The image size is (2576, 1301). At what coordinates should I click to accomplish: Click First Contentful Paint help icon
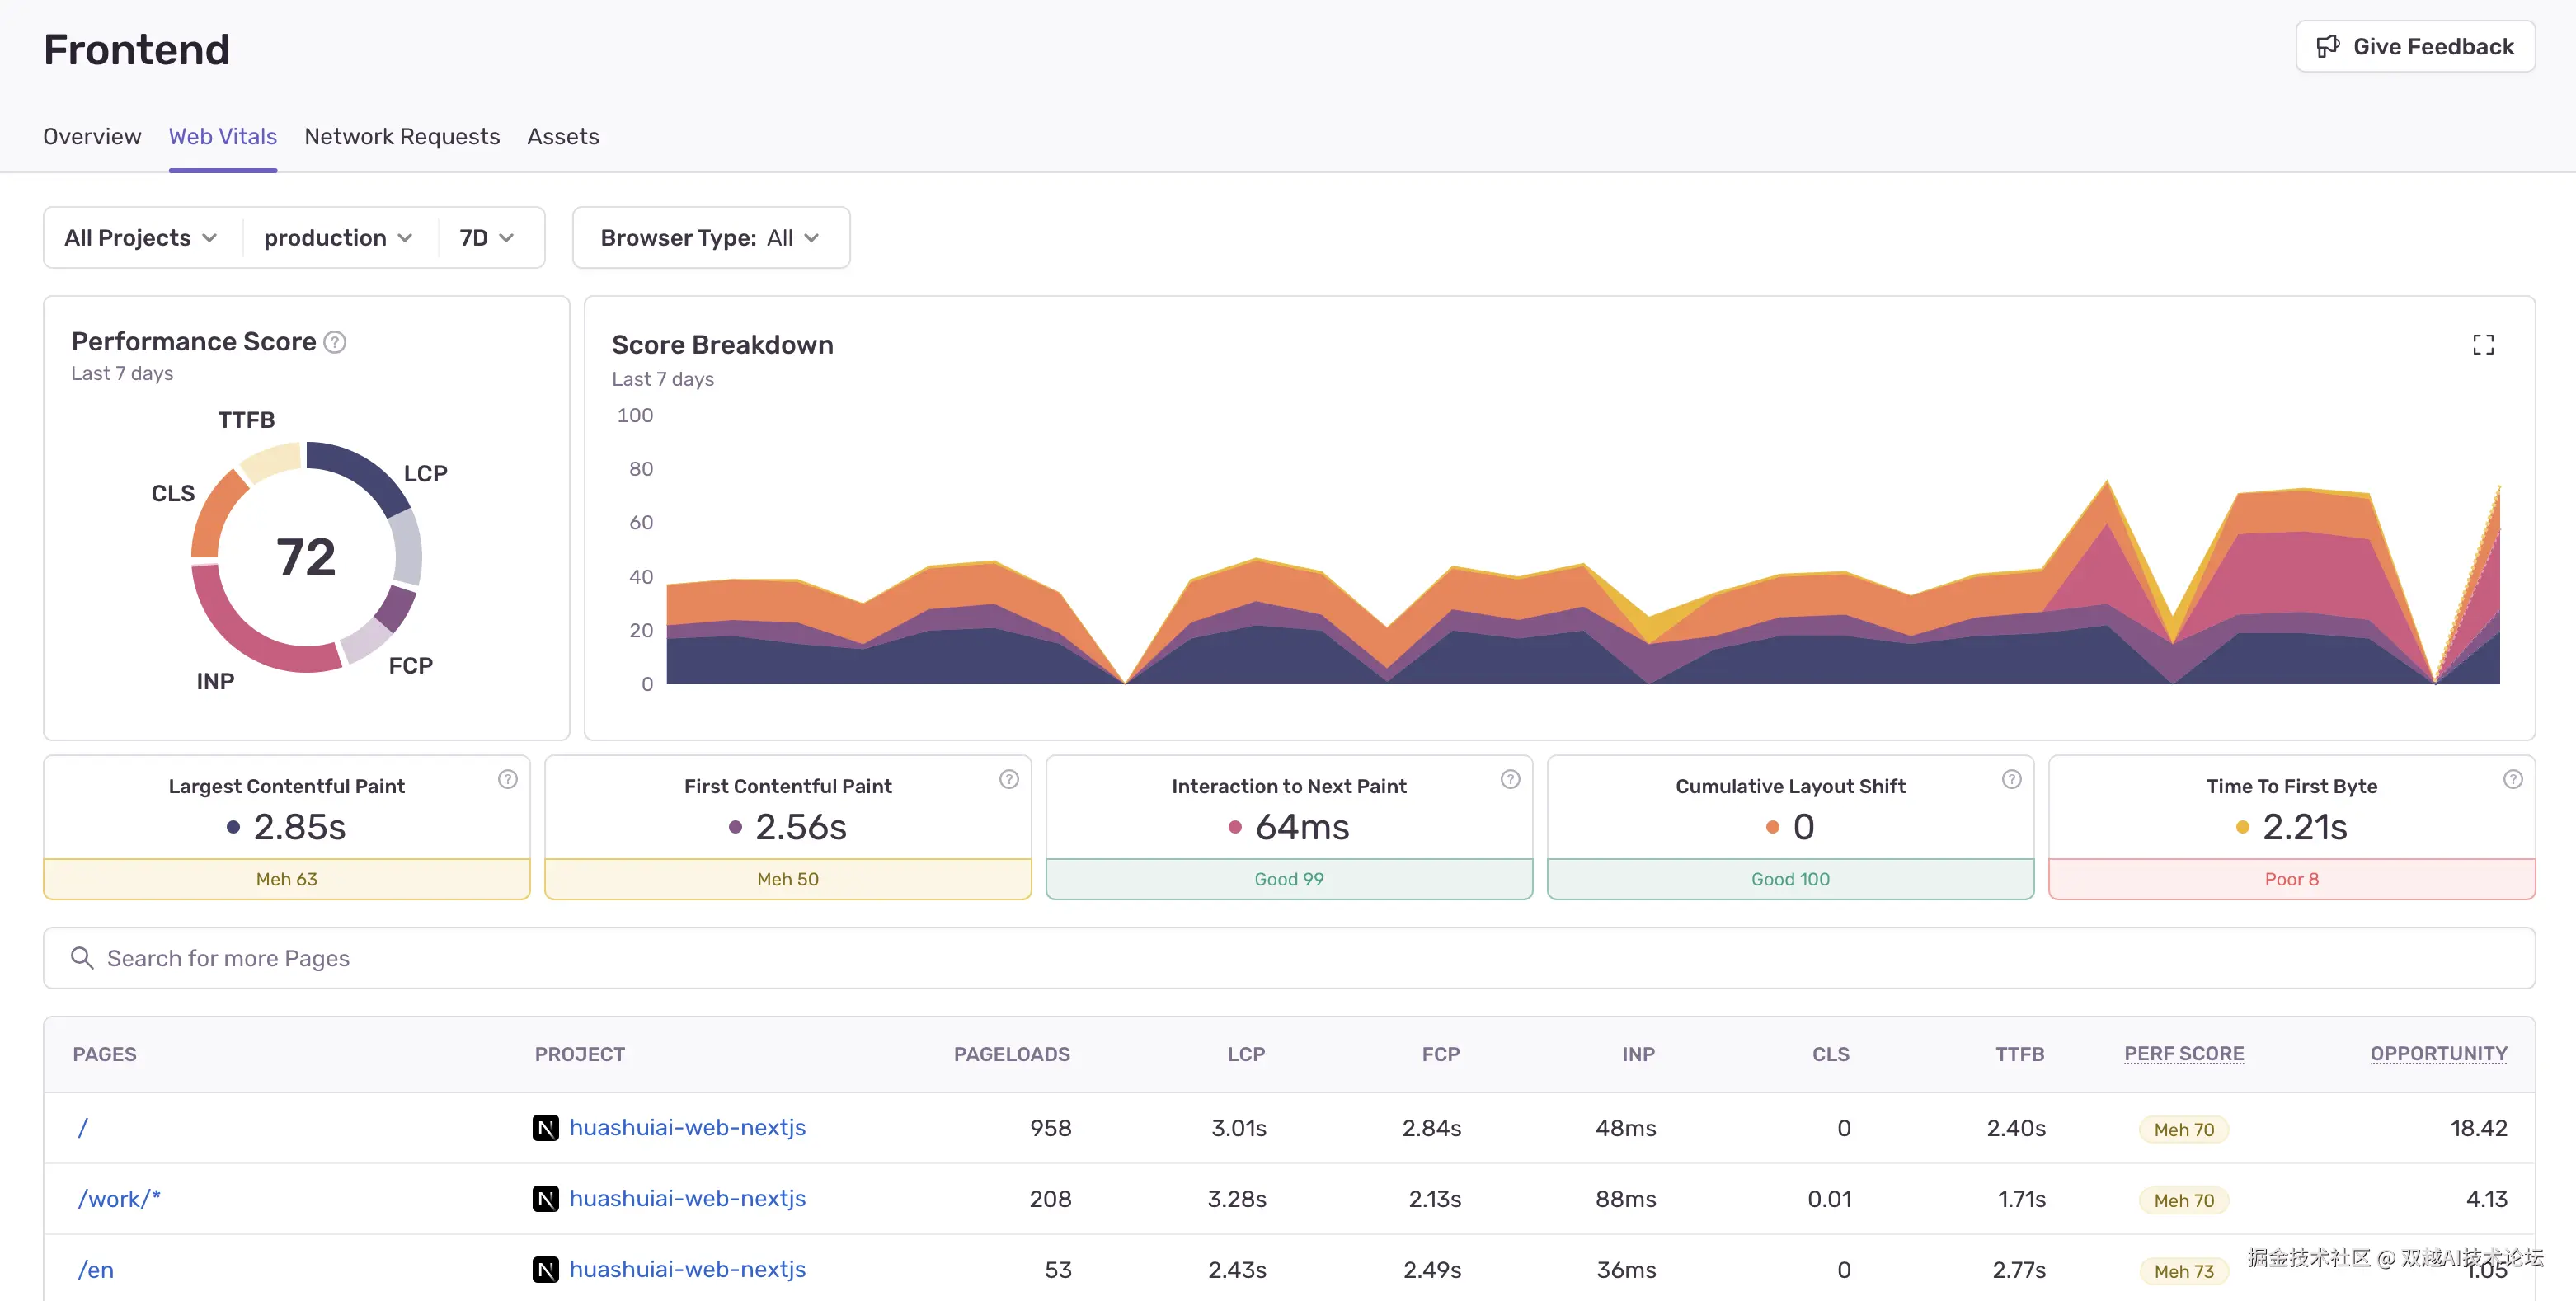(x=1009, y=779)
